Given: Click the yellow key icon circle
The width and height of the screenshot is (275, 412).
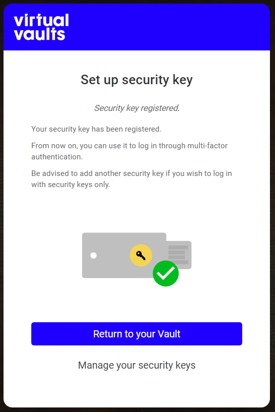Looking at the screenshot, I should (141, 255).
